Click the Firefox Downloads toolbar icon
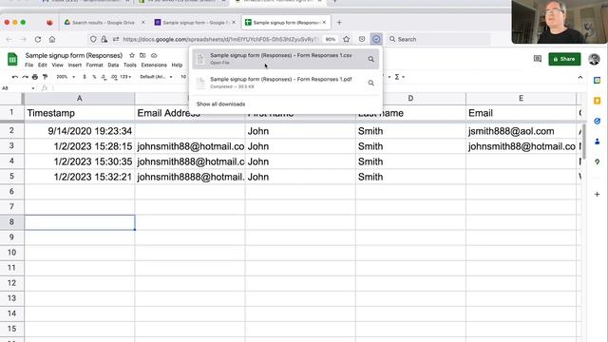 coord(376,39)
